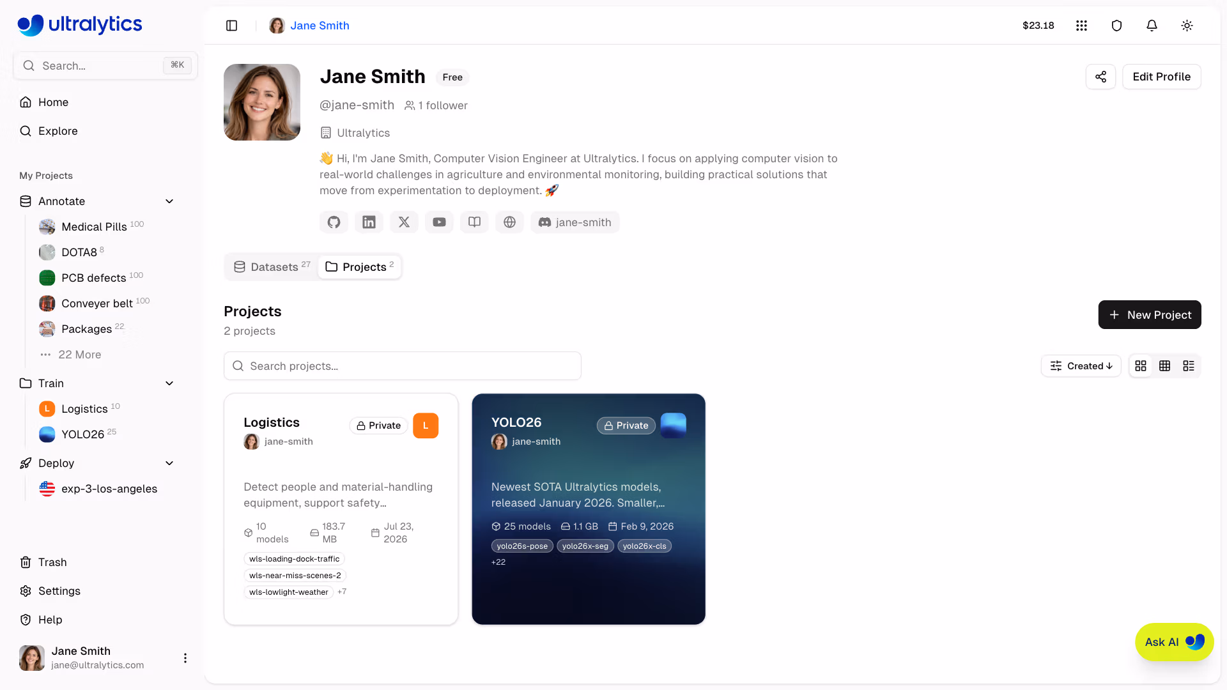1227x690 pixels.
Task: Open user menu three dots
Action: pyautogui.click(x=185, y=658)
